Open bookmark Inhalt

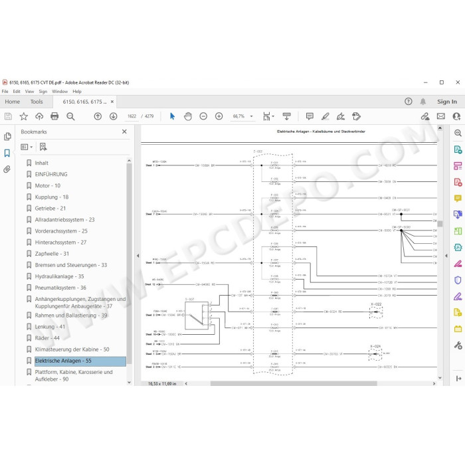41,163
